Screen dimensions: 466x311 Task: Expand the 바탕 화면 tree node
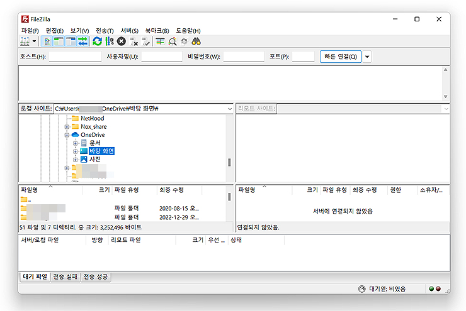(x=76, y=151)
